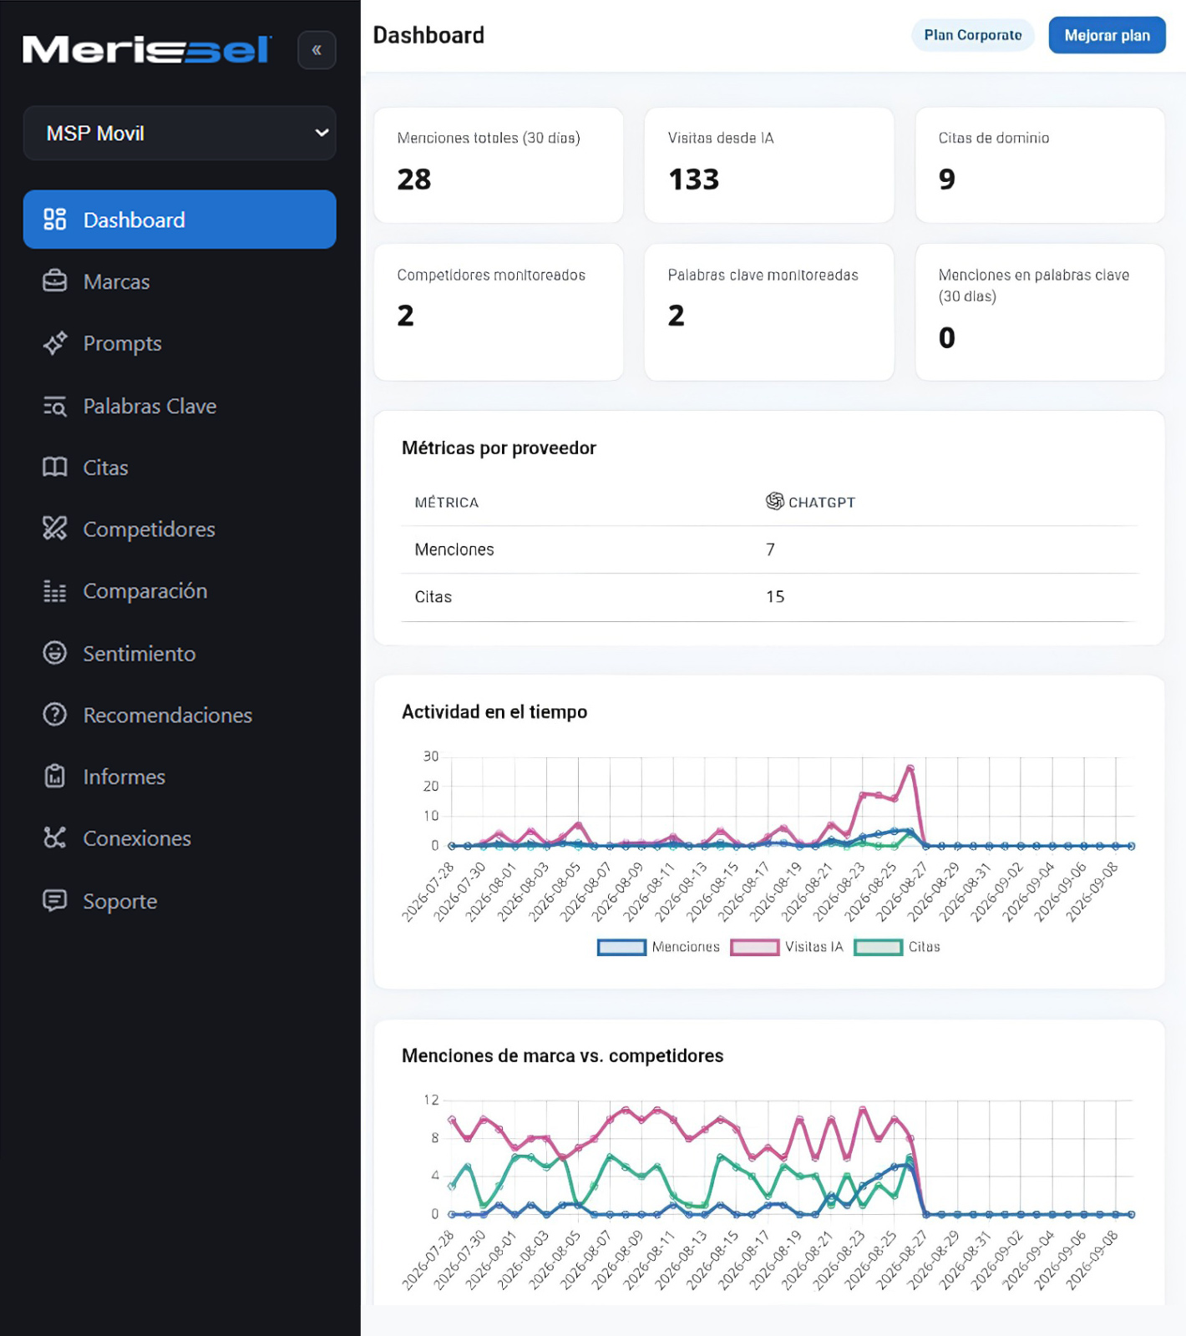Click the pink Visitas IA legend swatch
The height and width of the screenshot is (1336, 1186).
pos(755,947)
